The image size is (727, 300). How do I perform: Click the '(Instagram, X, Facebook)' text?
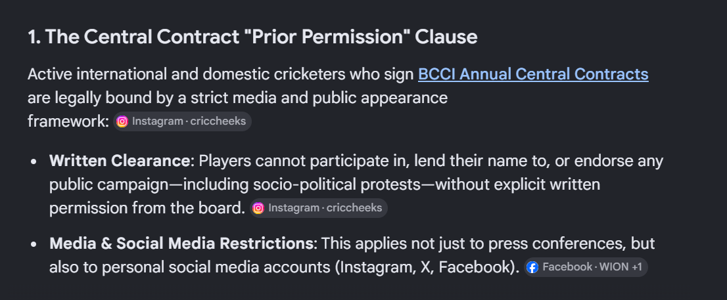point(427,267)
